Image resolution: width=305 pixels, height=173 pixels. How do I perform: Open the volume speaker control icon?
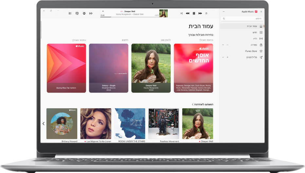tap(91, 13)
